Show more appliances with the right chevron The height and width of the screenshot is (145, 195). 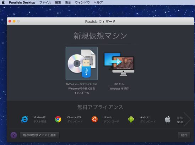point(187,119)
